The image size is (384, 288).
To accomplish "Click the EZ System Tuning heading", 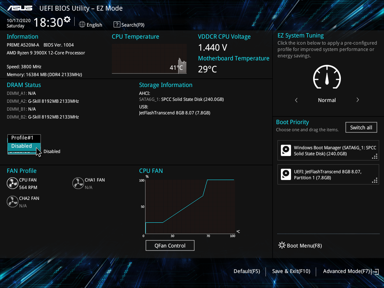I will pos(300,36).
